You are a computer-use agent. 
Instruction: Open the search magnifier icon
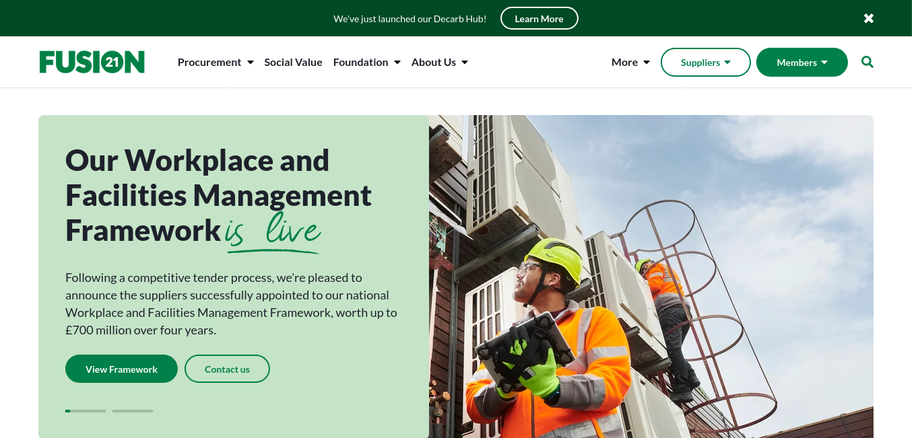[x=867, y=62]
